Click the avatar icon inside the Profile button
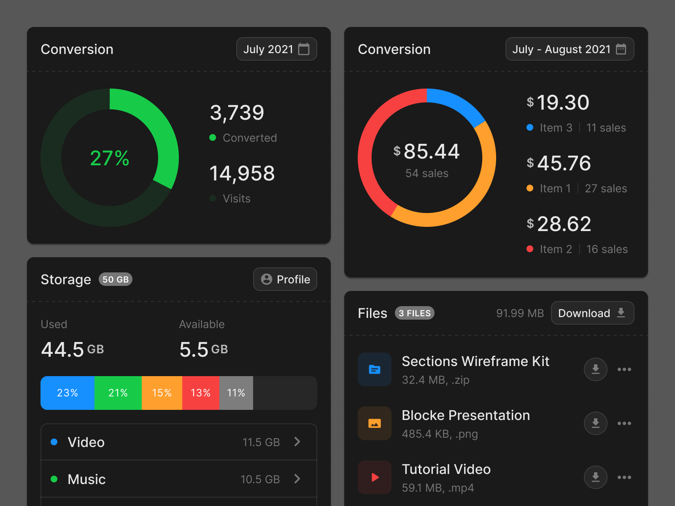Screen dimensions: 675x506 266,279
